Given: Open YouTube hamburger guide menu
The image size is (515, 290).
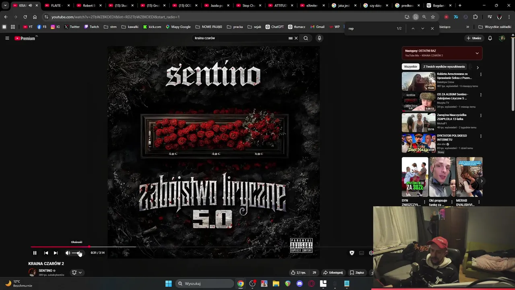Looking at the screenshot, I should [7, 38].
